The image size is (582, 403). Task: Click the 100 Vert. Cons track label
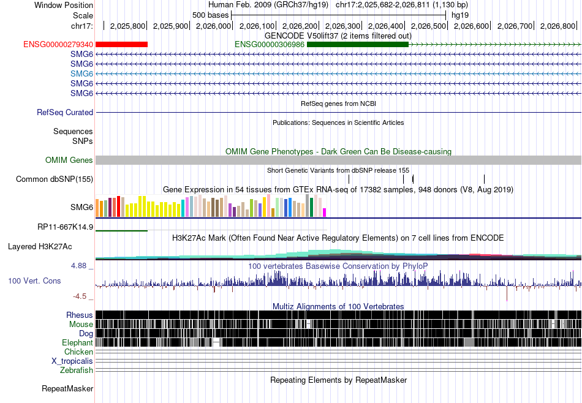[x=34, y=281]
